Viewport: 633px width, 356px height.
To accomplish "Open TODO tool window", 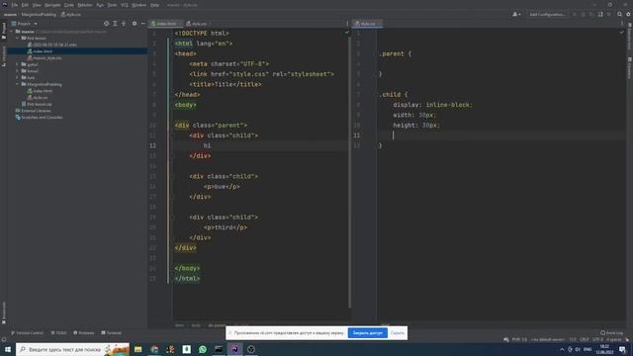I will click(x=59, y=333).
